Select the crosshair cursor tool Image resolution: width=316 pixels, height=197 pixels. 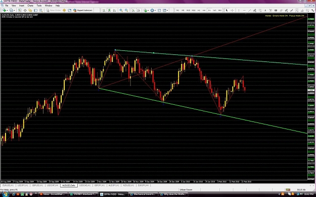click(232, 10)
